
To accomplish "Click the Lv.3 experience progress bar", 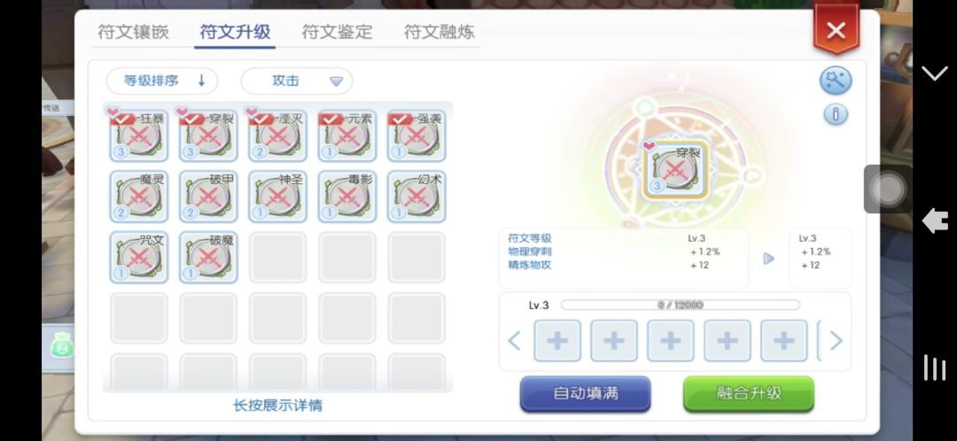I will pos(680,305).
